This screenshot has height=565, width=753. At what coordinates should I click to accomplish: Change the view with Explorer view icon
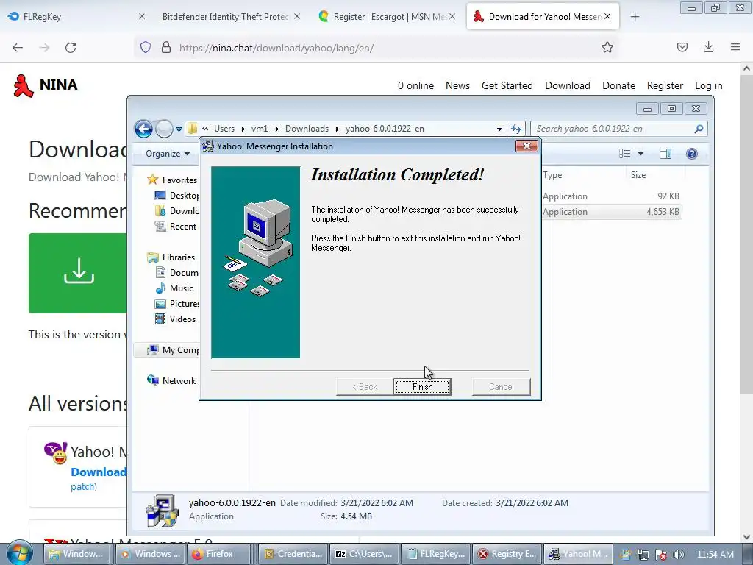624,154
